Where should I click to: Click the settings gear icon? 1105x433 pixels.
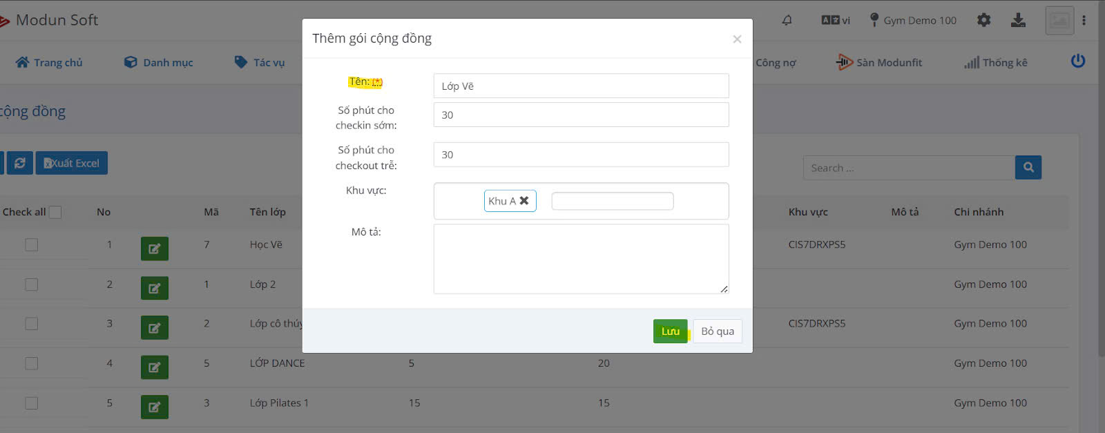click(x=983, y=20)
